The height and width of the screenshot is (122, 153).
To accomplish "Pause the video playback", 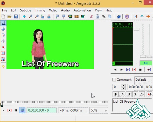I will coord(16,110).
